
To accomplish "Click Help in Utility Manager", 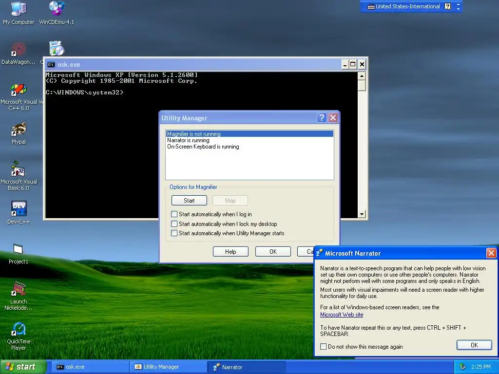I will 230,252.
